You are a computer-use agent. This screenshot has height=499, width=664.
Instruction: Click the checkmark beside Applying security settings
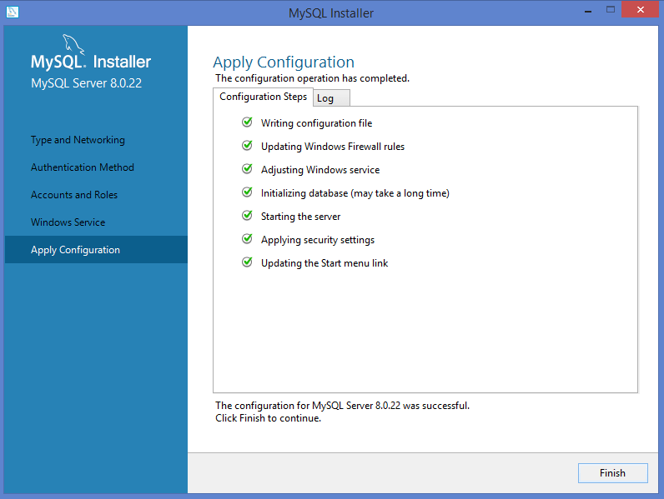point(247,238)
